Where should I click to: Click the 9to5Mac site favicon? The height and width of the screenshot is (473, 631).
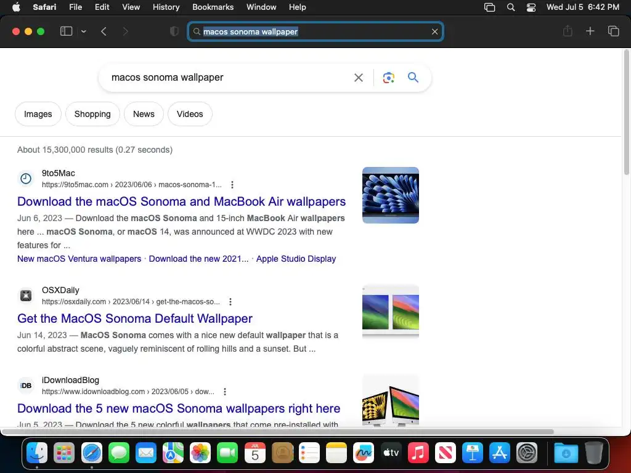(x=26, y=179)
